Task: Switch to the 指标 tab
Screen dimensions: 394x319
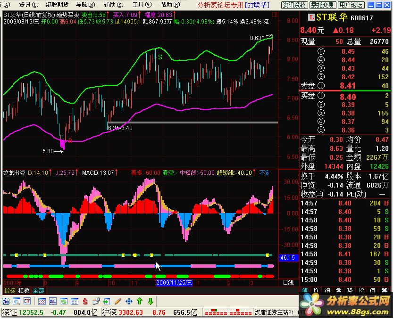Action: [x=9, y=291]
